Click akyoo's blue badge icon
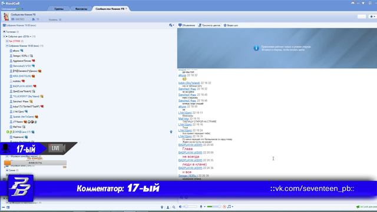The image size is (377, 212). (22, 51)
